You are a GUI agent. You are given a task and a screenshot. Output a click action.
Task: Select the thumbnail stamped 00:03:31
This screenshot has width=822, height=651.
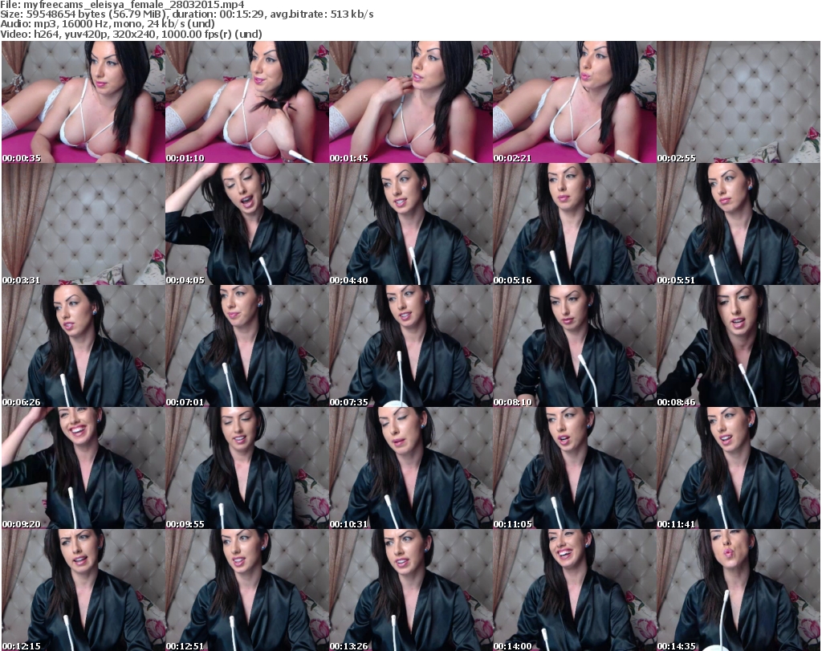tap(83, 224)
